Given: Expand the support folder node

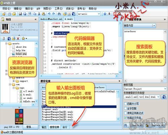Looking at the screenshot, I should (x=13, y=81).
